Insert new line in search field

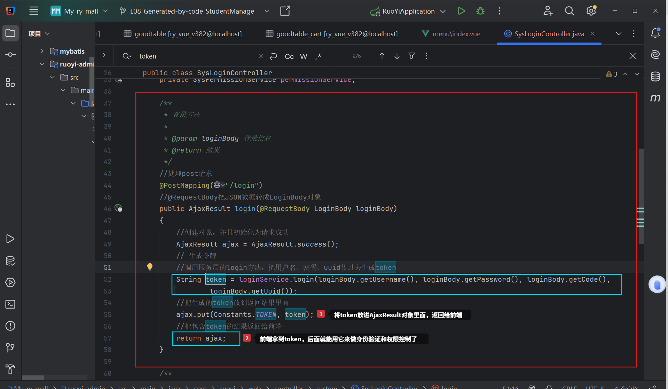273,56
